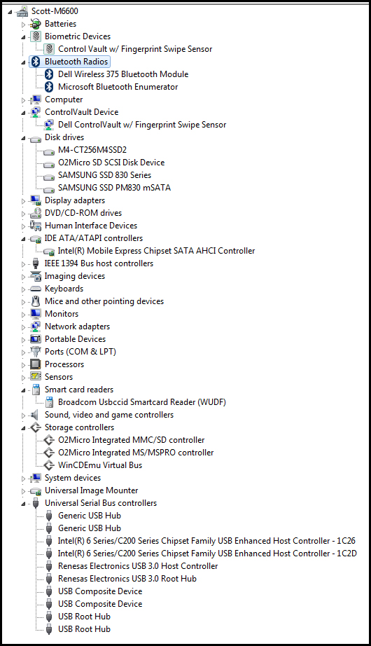371x646 pixels.
Task: Collapse the Universal Serial Bus controllers branch
Action: [x=24, y=504]
